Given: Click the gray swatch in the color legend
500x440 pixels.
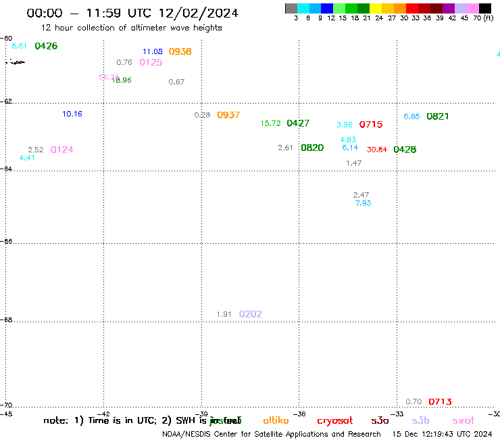Looking at the screenshot, I should point(291,8).
